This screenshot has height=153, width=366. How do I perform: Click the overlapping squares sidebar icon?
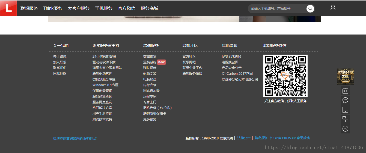point(345,119)
